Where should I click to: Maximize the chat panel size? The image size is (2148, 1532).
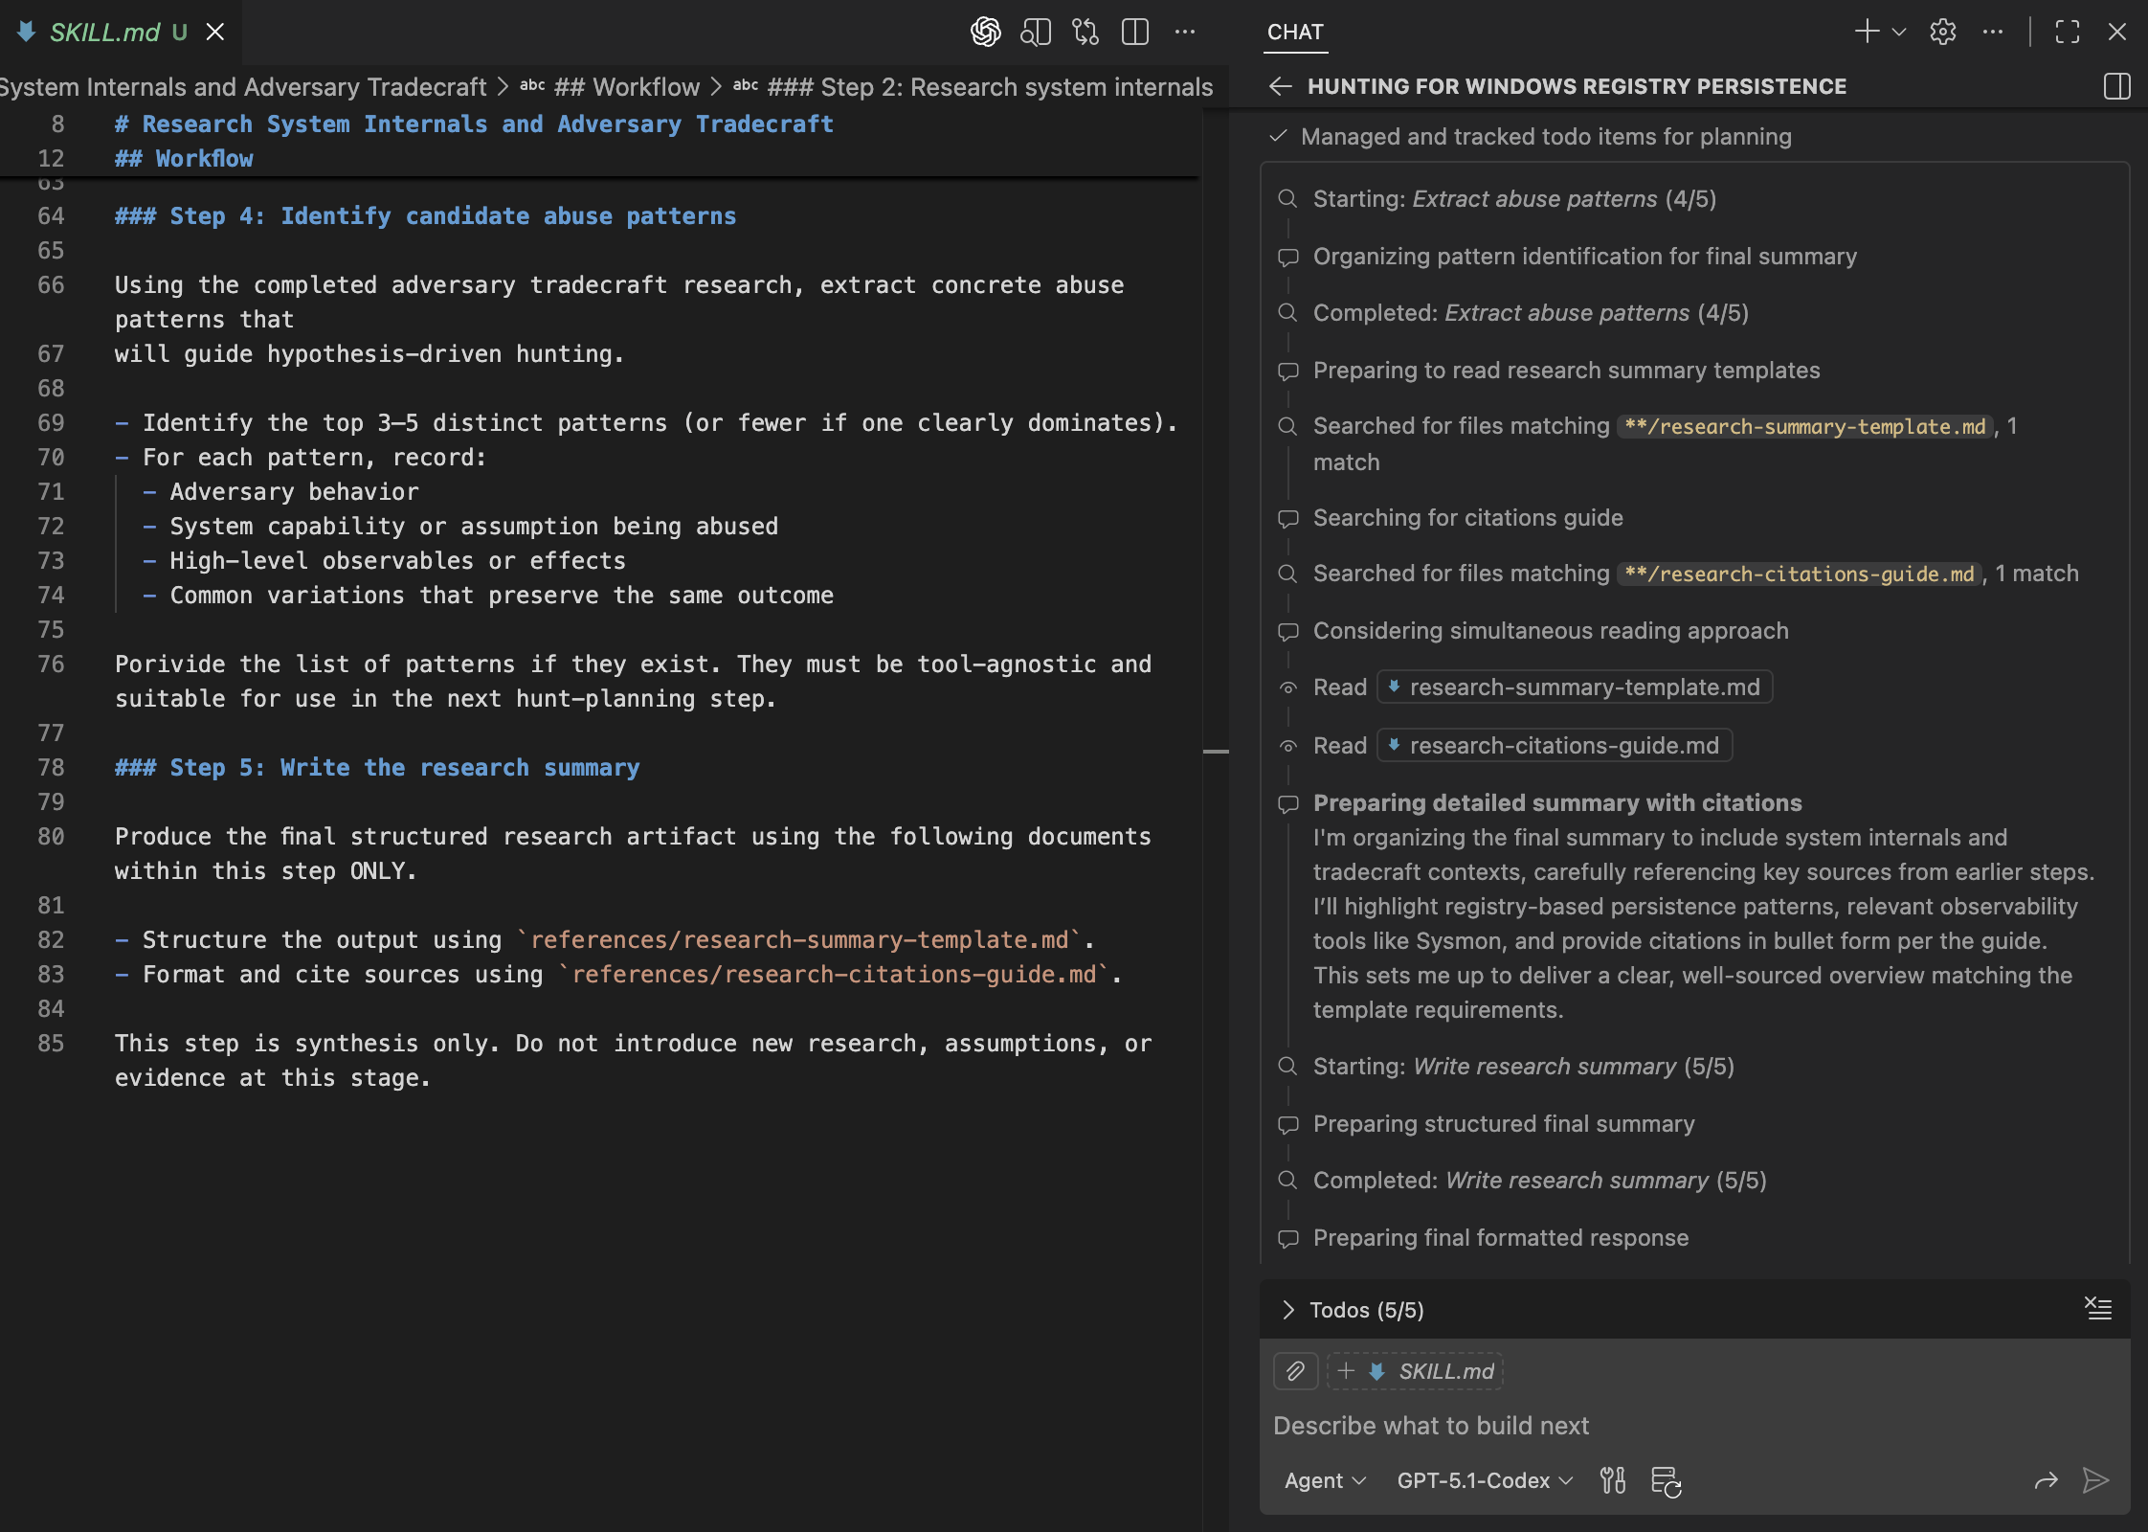2068,32
